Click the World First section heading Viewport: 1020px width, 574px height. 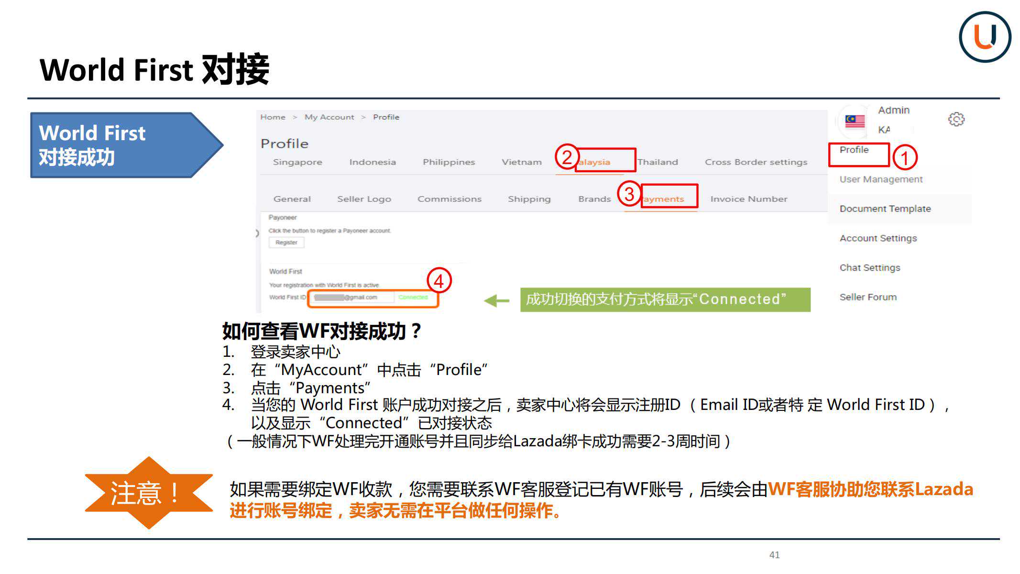click(285, 272)
